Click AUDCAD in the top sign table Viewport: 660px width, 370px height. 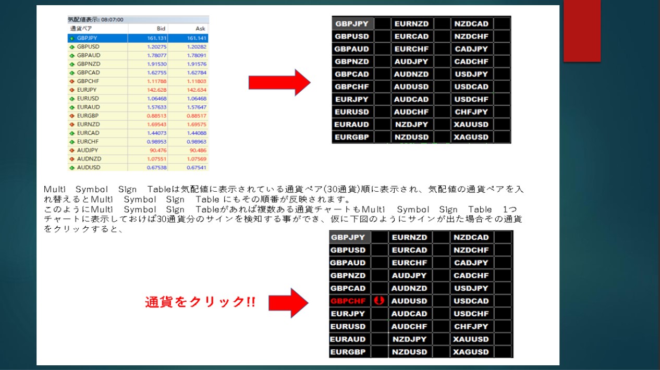(x=411, y=99)
